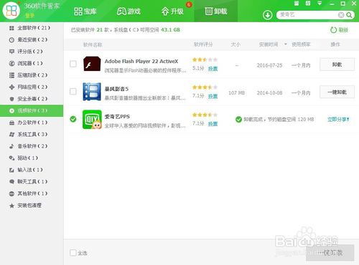The width and height of the screenshot is (359, 265).
Task: Click the 360软件管家 logo icon
Action: point(11,11)
